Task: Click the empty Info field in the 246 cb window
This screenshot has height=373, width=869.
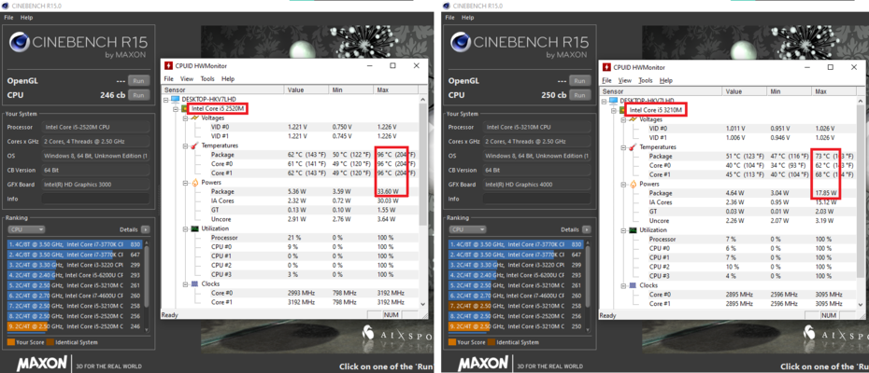Action: click(x=95, y=198)
